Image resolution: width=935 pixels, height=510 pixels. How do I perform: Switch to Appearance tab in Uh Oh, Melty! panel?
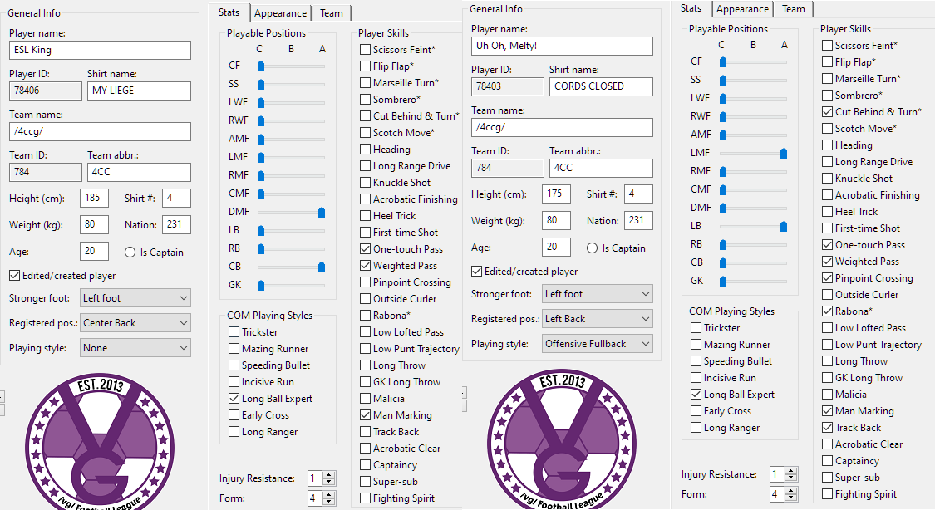tap(742, 9)
